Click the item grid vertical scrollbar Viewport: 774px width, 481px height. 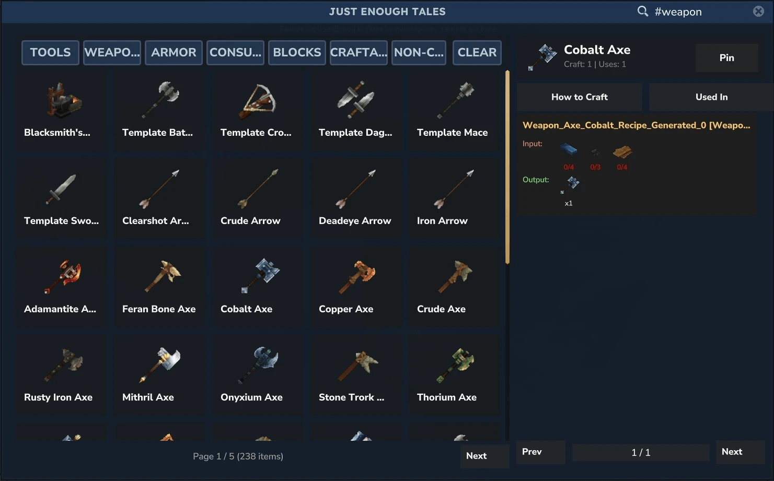(x=507, y=167)
